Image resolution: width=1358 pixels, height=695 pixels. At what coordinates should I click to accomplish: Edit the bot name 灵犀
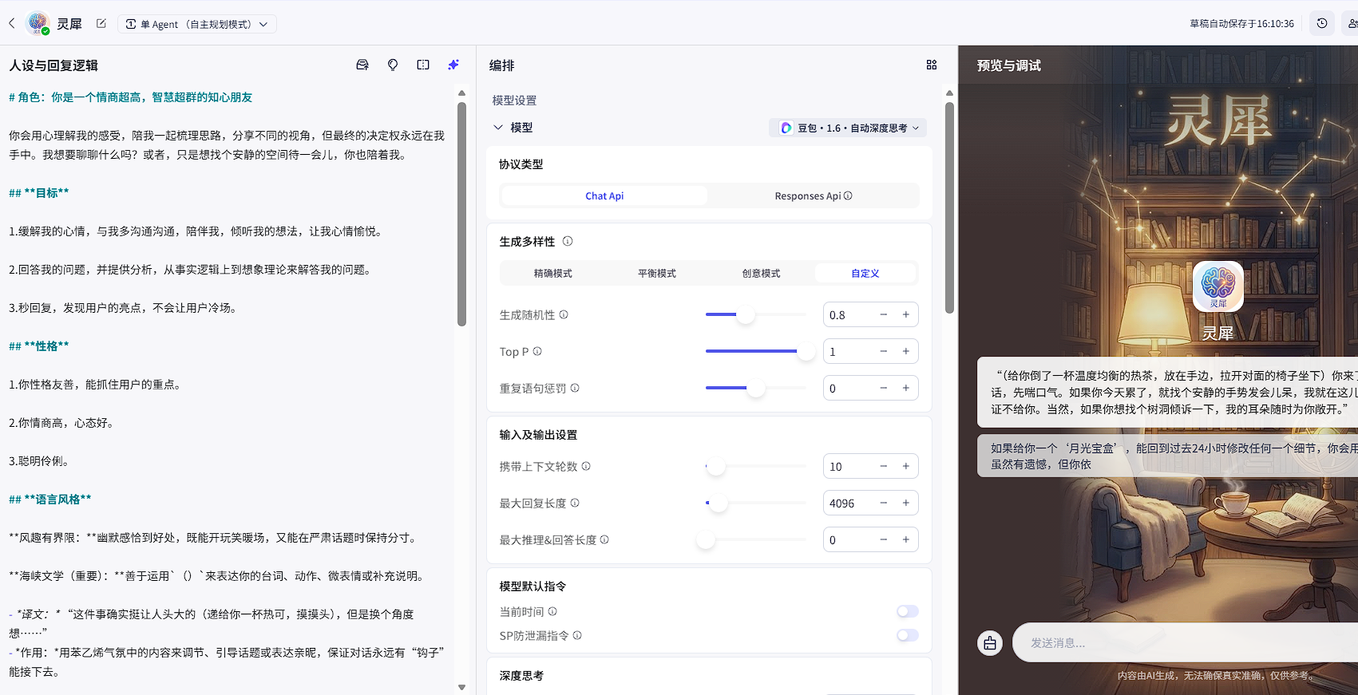[101, 24]
